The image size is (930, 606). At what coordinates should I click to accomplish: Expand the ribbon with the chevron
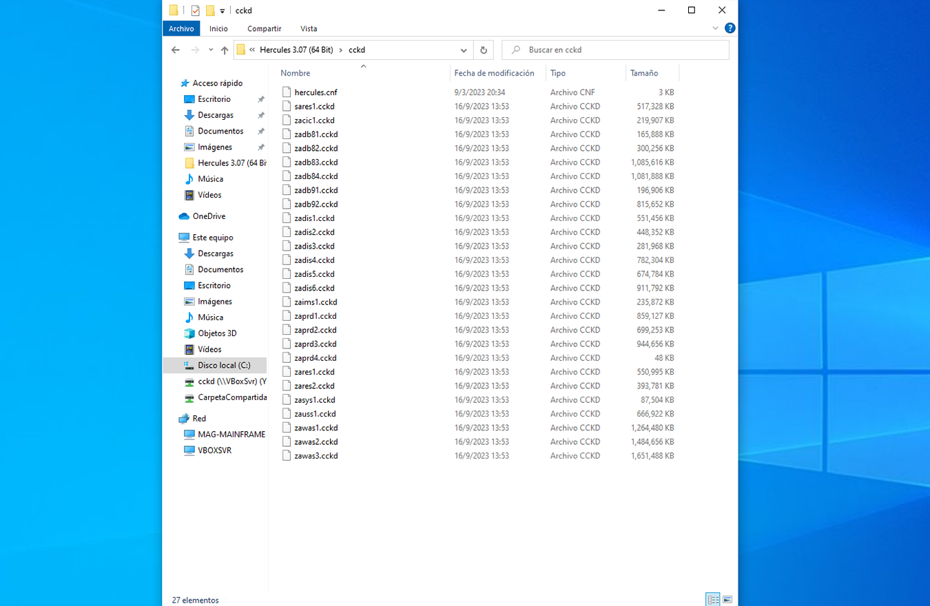pyautogui.click(x=715, y=28)
